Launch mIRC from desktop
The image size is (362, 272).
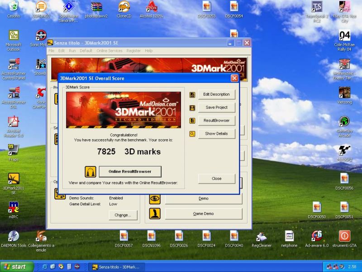click(x=14, y=210)
